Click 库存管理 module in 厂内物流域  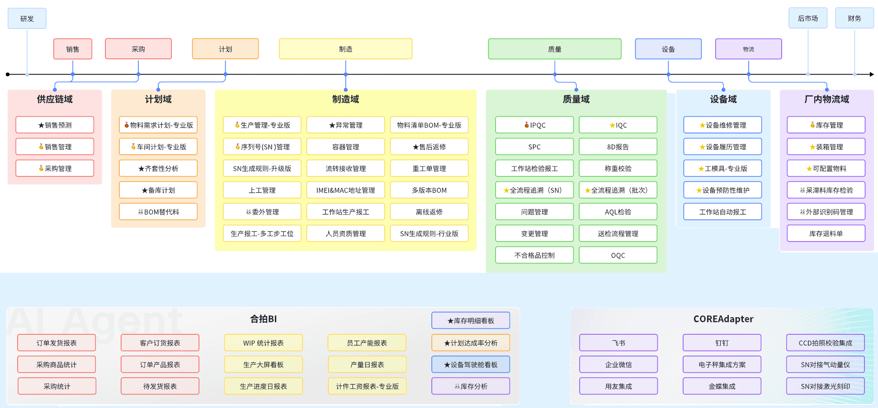(826, 125)
